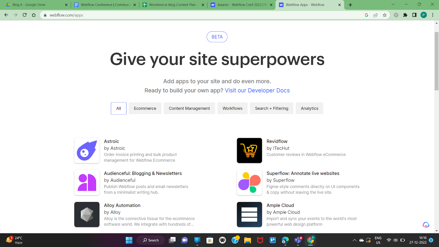Image resolution: width=439 pixels, height=247 pixels.
Task: Close the Webflow Apps tab
Action: pyautogui.click(x=339, y=5)
